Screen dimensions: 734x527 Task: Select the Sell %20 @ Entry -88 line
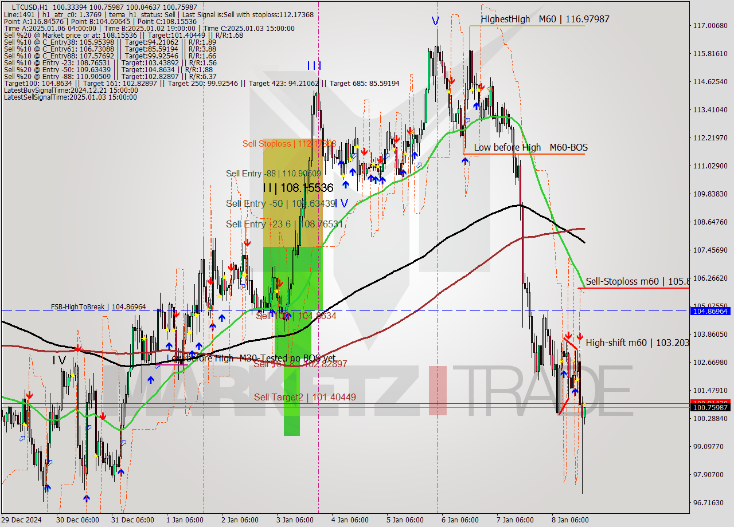tap(110, 77)
